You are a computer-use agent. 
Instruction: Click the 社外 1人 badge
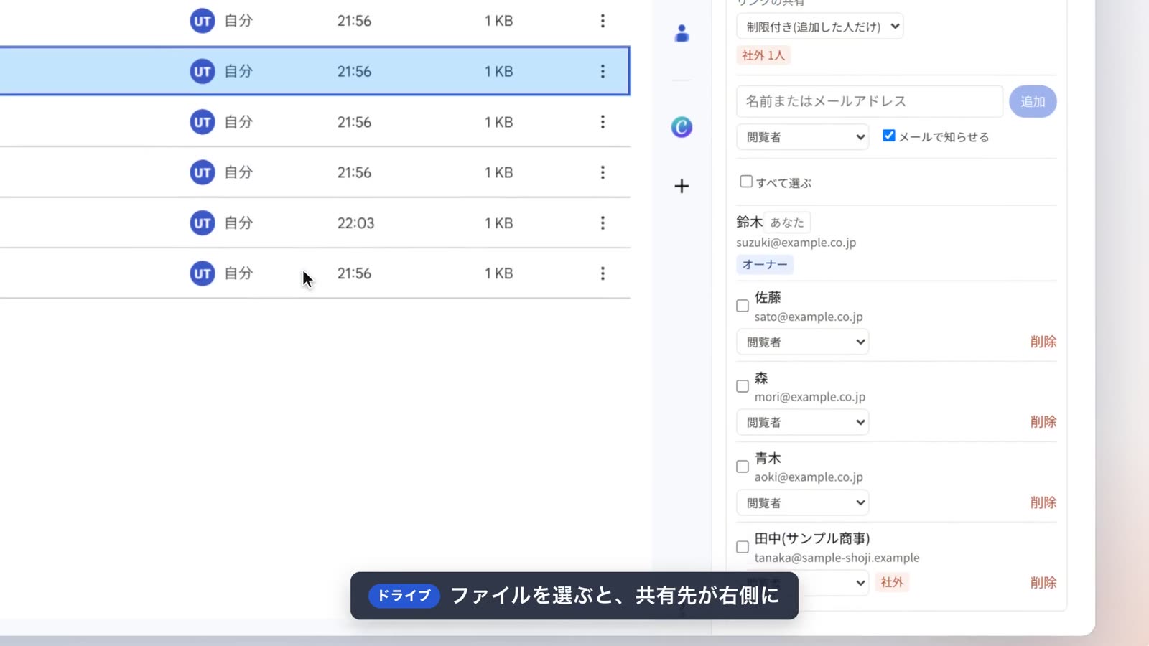point(763,55)
